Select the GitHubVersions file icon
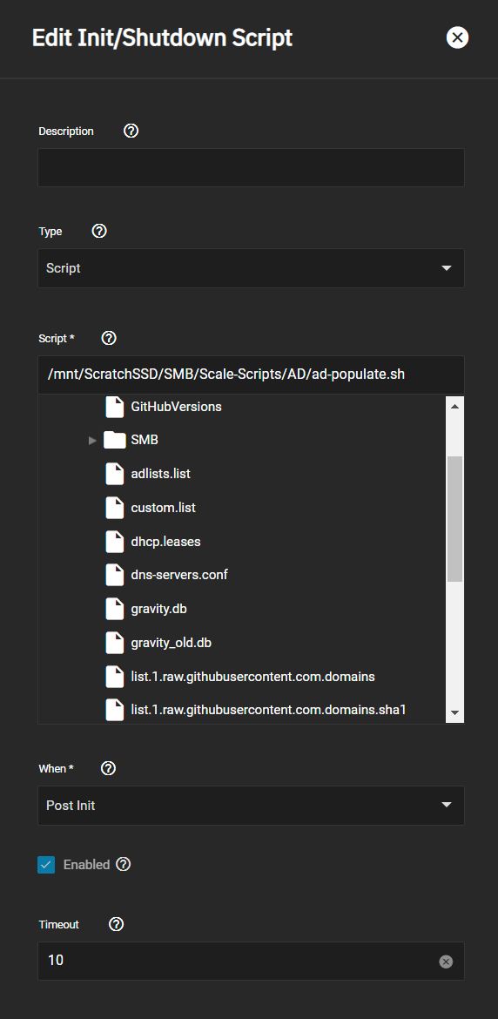 [x=115, y=407]
